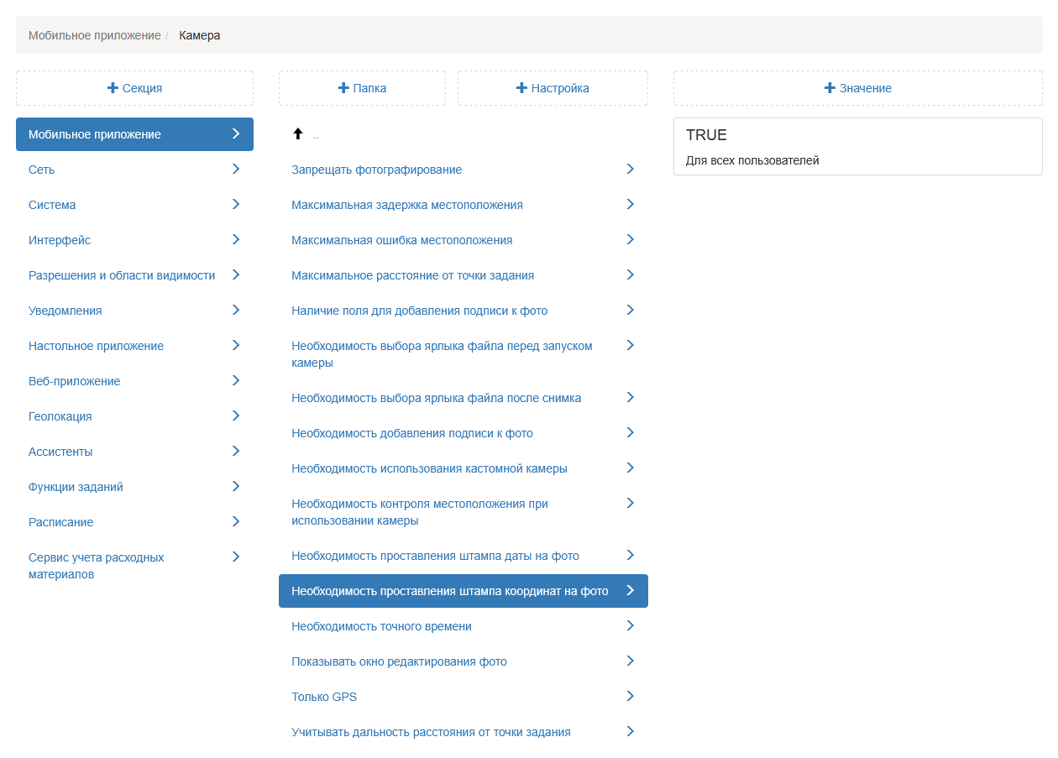
Task: Click the up arrow to go back
Action: [x=297, y=134]
